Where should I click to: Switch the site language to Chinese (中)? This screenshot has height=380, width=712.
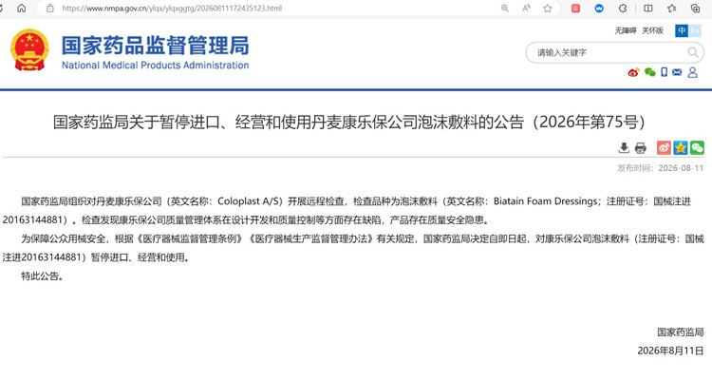pyautogui.click(x=681, y=30)
